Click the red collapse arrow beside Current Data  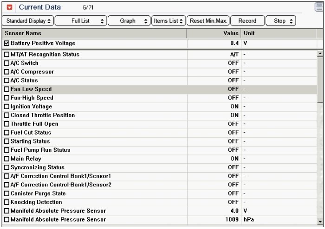tap(10, 7)
